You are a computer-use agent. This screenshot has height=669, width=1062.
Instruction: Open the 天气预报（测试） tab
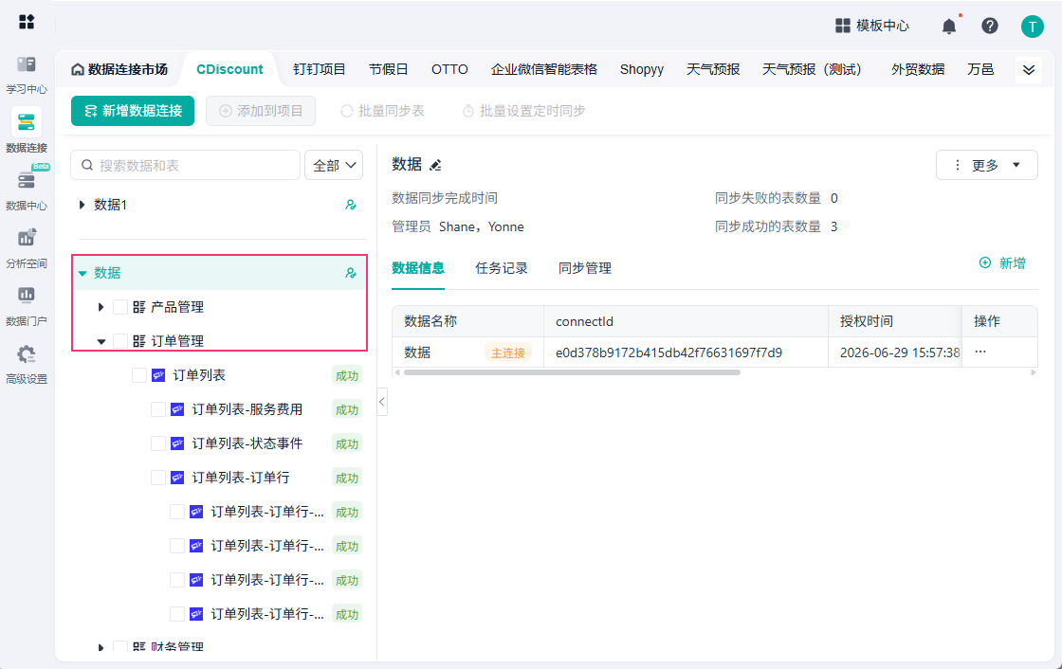tap(815, 69)
